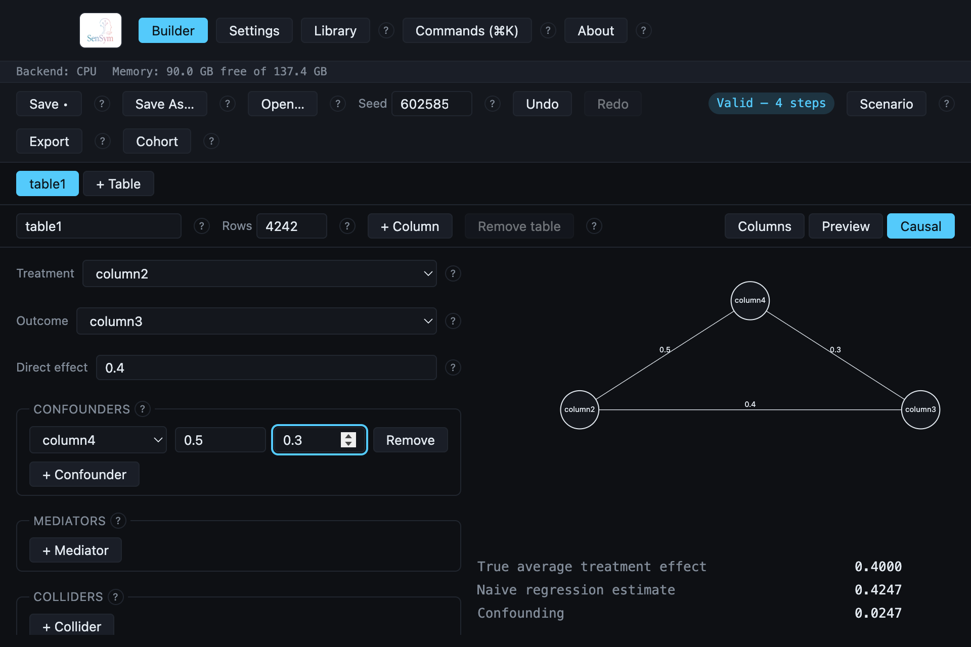Screen dimensions: 971x647
Task: Remove the column4 confounder
Action: [410, 440]
